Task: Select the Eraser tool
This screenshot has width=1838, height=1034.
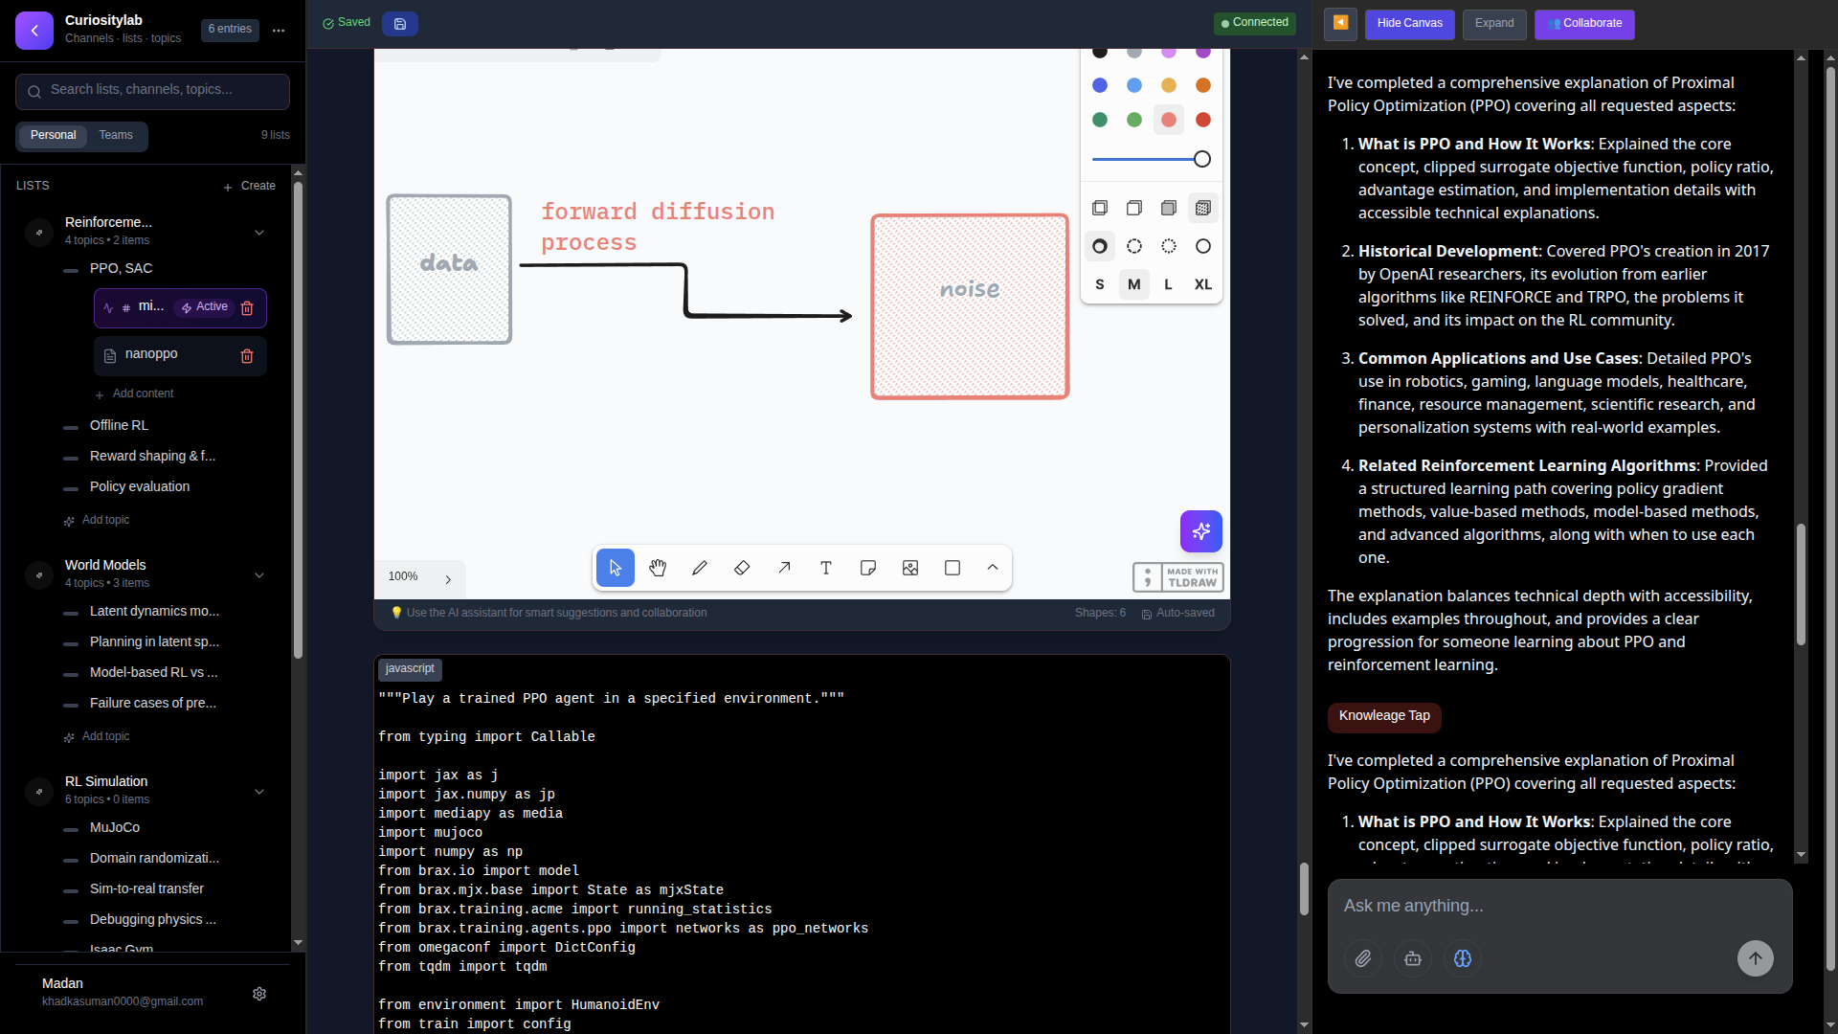Action: tap(742, 568)
